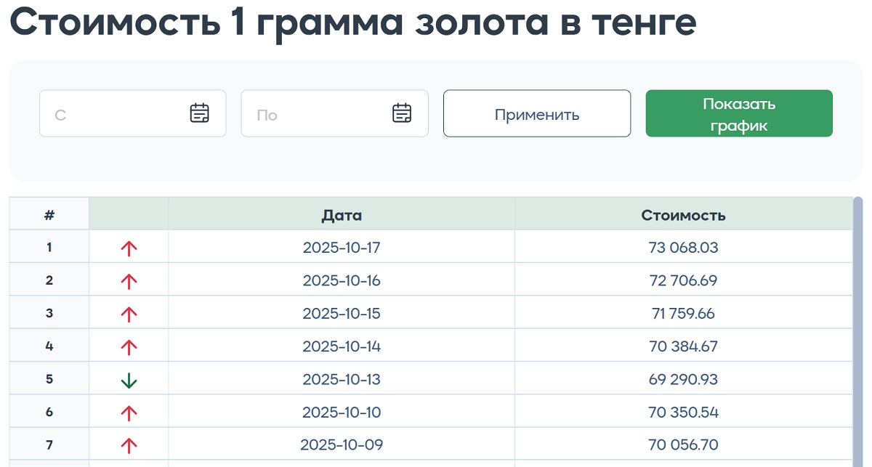872x467 pixels.
Task: Click red up arrow for 2025-10-17
Action: (x=129, y=248)
